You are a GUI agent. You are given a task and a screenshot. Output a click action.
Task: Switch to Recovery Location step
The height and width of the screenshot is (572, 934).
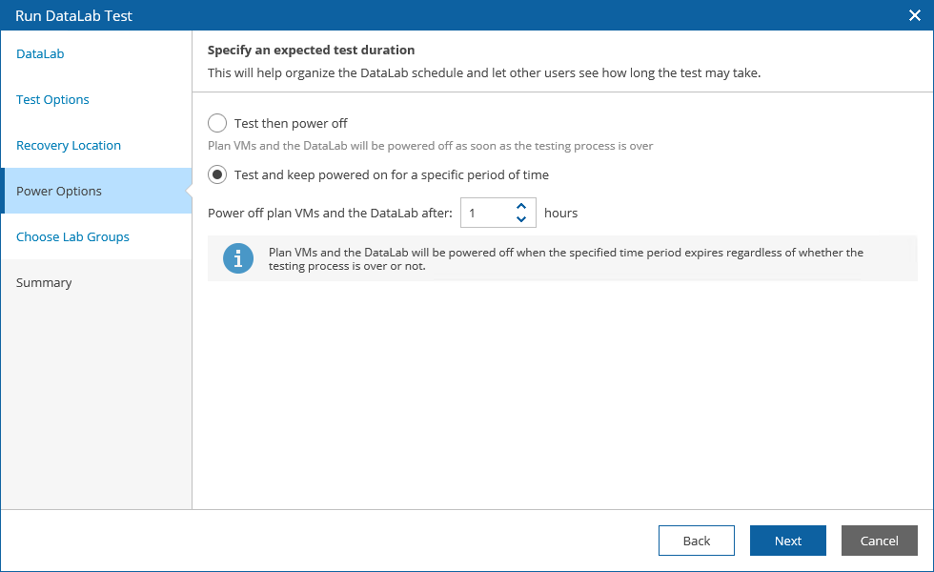(x=69, y=145)
